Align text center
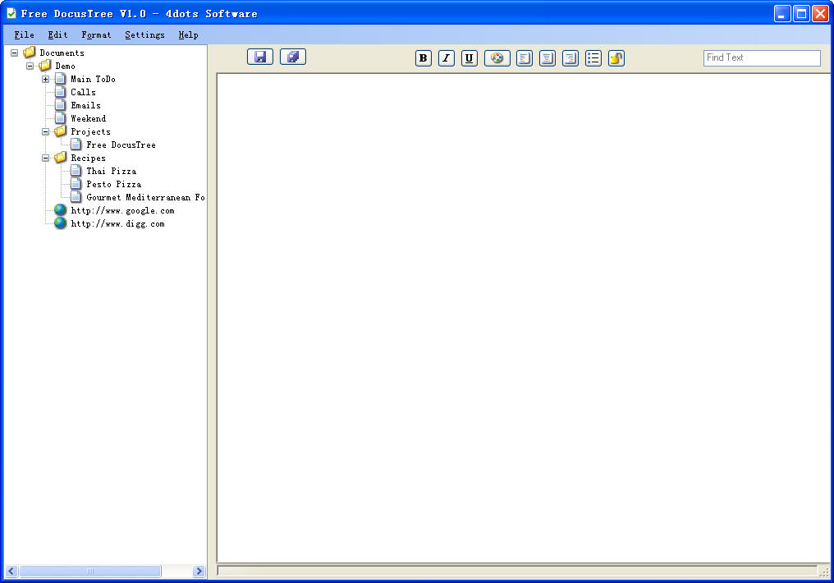834x583 pixels. [548, 58]
